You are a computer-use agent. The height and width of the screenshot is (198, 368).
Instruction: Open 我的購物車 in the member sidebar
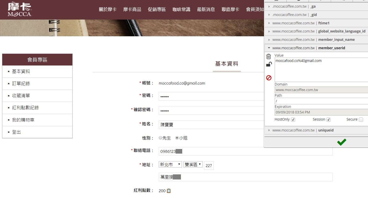[37, 120]
